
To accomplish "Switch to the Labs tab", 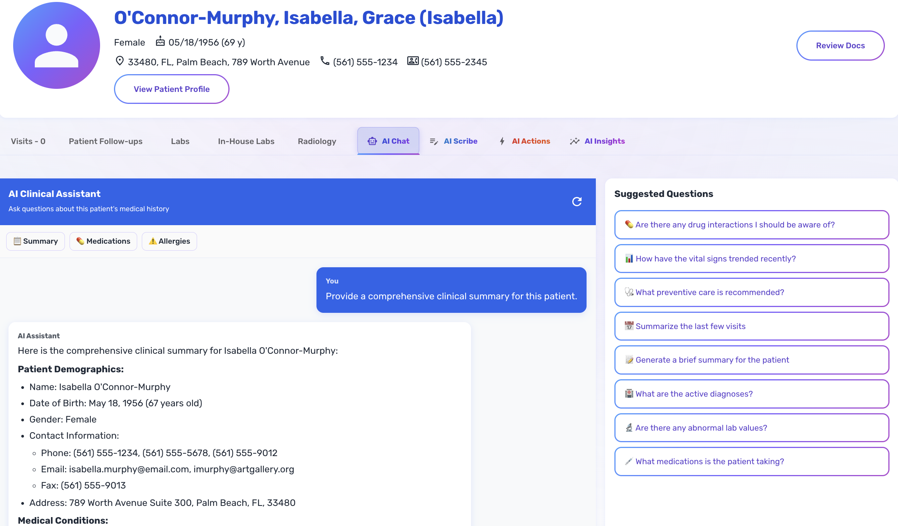I will point(180,141).
